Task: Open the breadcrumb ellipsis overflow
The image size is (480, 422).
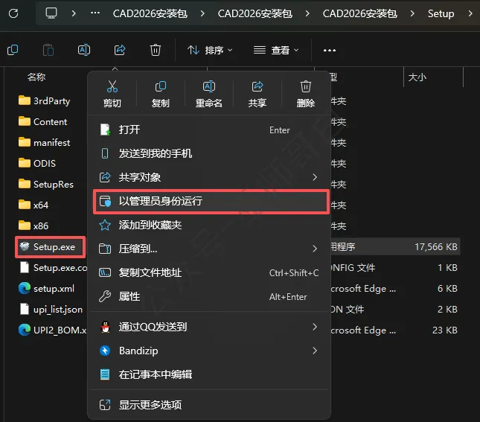Action: click(x=95, y=13)
